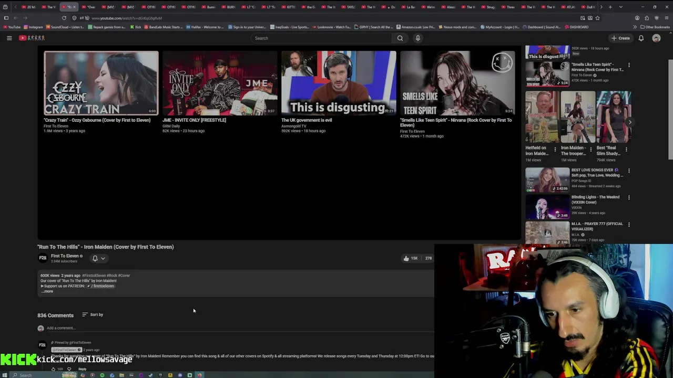Dislike the video showing 278
Screen dimensions: 673x378
coord(428,258)
